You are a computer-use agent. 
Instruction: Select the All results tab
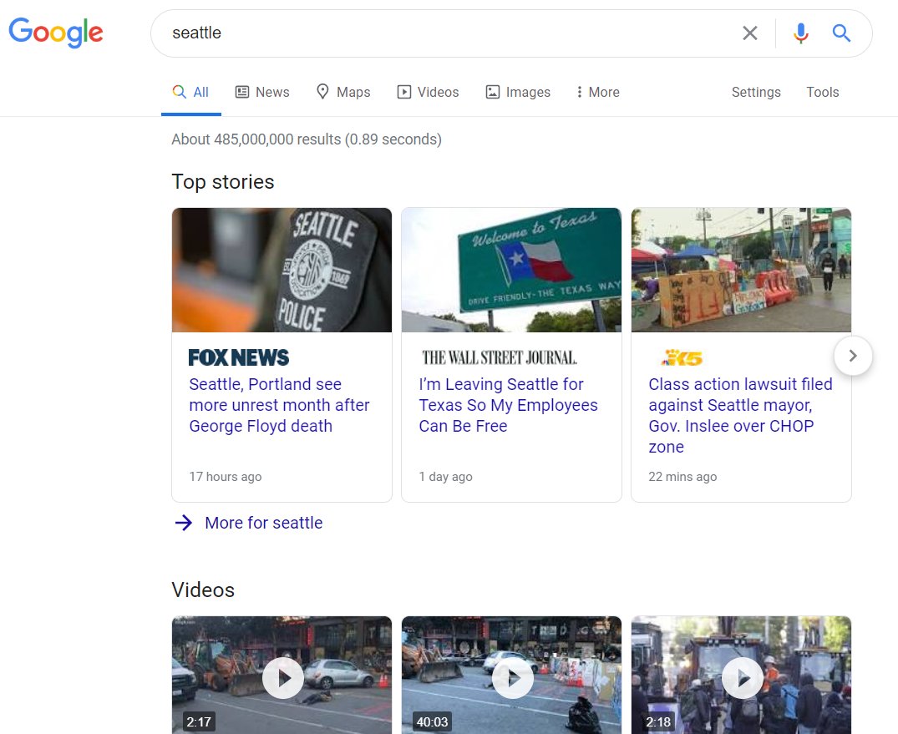190,92
